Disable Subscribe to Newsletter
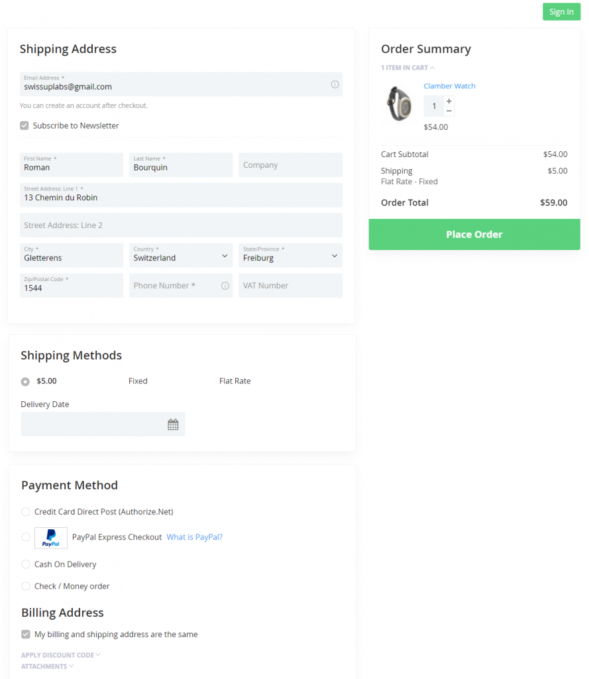This screenshot has height=679, width=589. [x=25, y=125]
